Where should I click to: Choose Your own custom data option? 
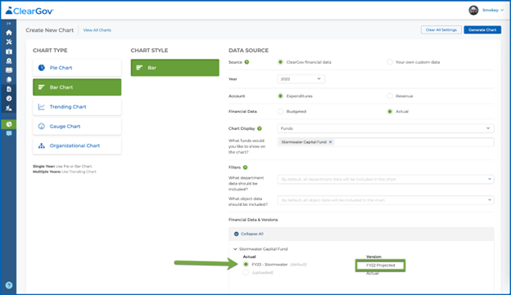click(x=390, y=62)
